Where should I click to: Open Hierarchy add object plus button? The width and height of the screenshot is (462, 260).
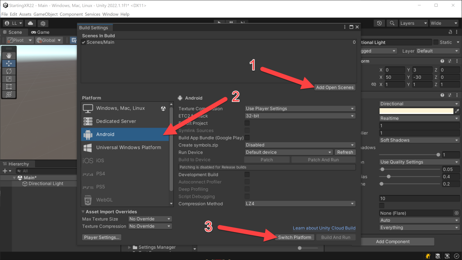click(5, 171)
